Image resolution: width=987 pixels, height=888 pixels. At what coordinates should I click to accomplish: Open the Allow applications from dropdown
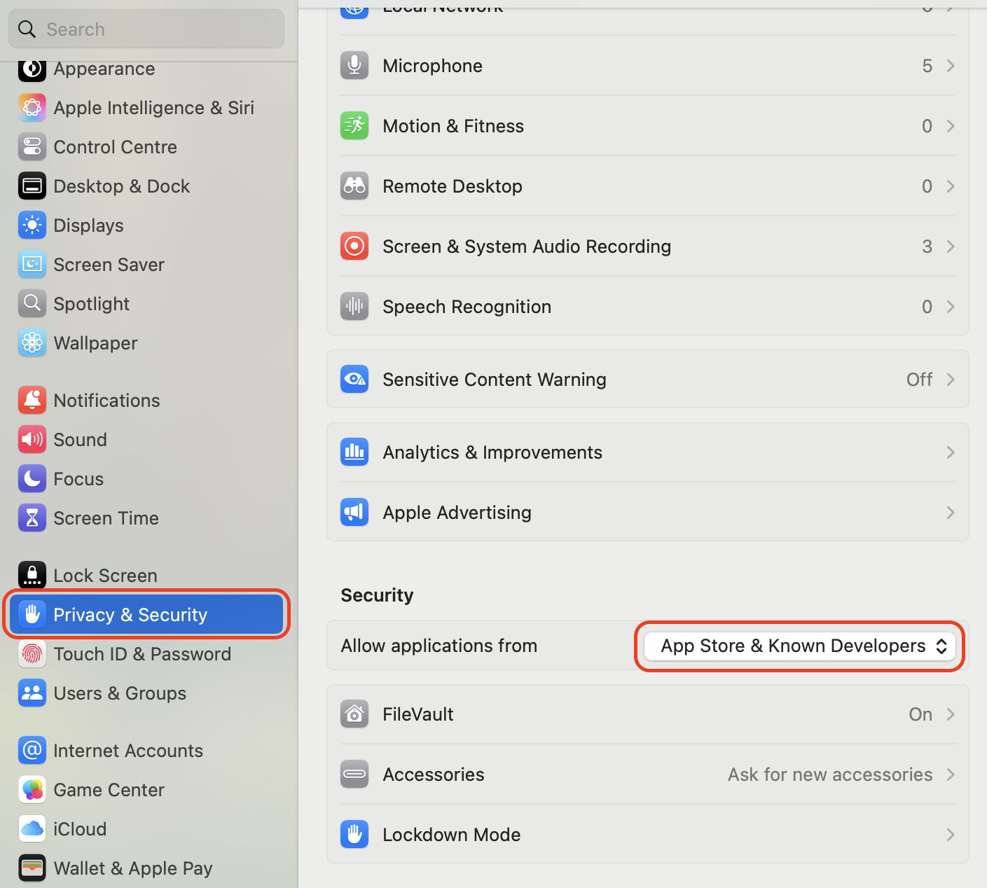[x=799, y=646]
